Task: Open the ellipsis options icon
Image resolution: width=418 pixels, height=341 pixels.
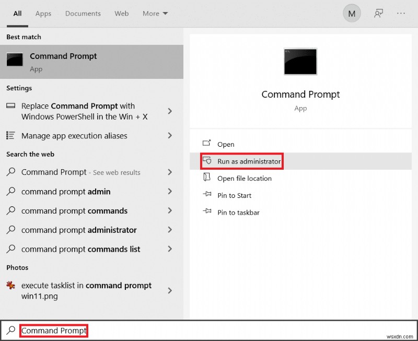Action: (401, 13)
